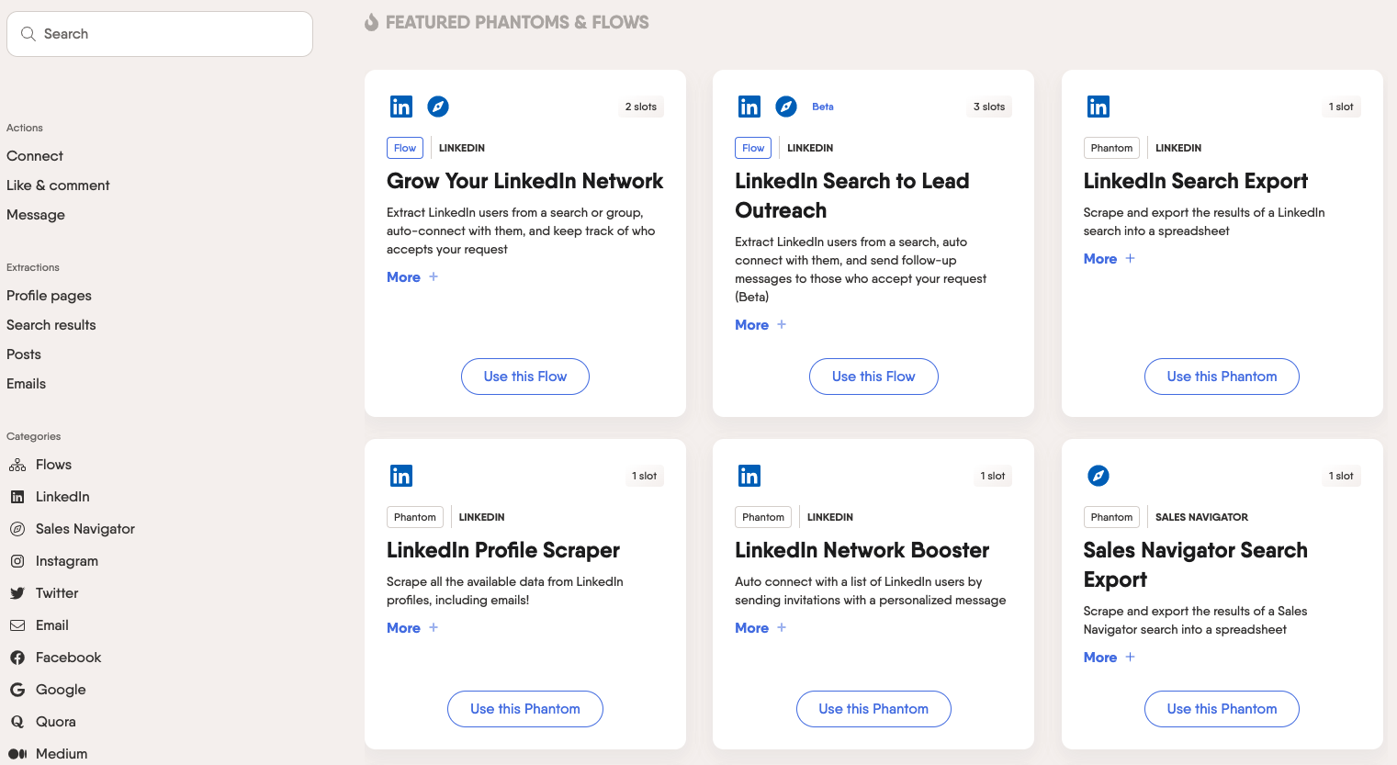Screen dimensions: 1397x765
Task: Select Search results under Extractions
Action: (51, 325)
